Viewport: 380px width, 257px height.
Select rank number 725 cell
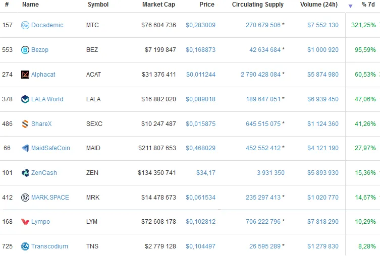click(7, 246)
